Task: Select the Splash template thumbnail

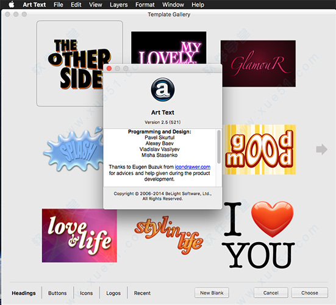Action: [x=74, y=149]
